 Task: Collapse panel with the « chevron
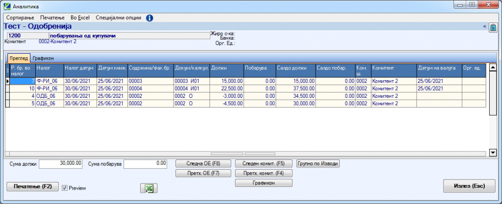coord(484,26)
